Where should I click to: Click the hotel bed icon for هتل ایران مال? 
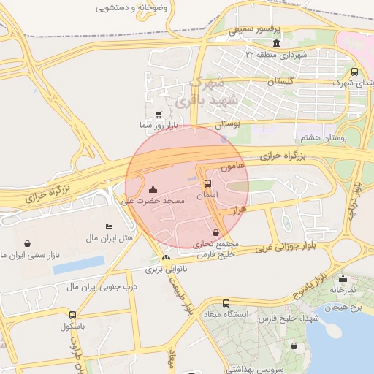[x=109, y=227]
